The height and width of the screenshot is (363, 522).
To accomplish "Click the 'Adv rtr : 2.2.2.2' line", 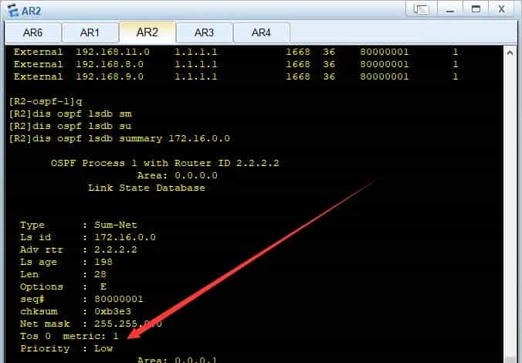I will click(78, 249).
